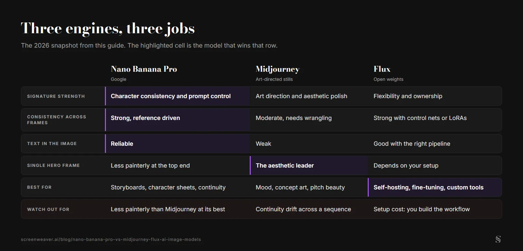Image resolution: width=523 pixels, height=251 pixels.
Task: Select "Good with the right pipeline" cell
Action: pyautogui.click(x=435, y=143)
